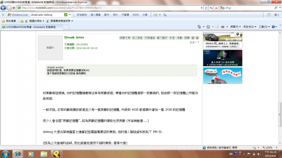Click the RSS feeds icon
This screenshot has width=282, height=158.
coord(208,27)
